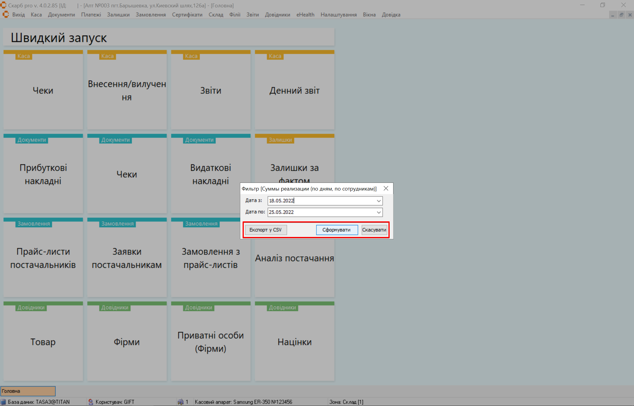Viewport: 634px width, 406px height.
Task: Open the Товар quick launch tile
Action: pyautogui.click(x=43, y=342)
